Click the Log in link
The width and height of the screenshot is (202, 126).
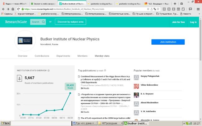(x=193, y=22)
